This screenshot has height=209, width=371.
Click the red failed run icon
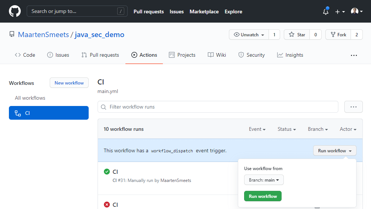coord(107,205)
